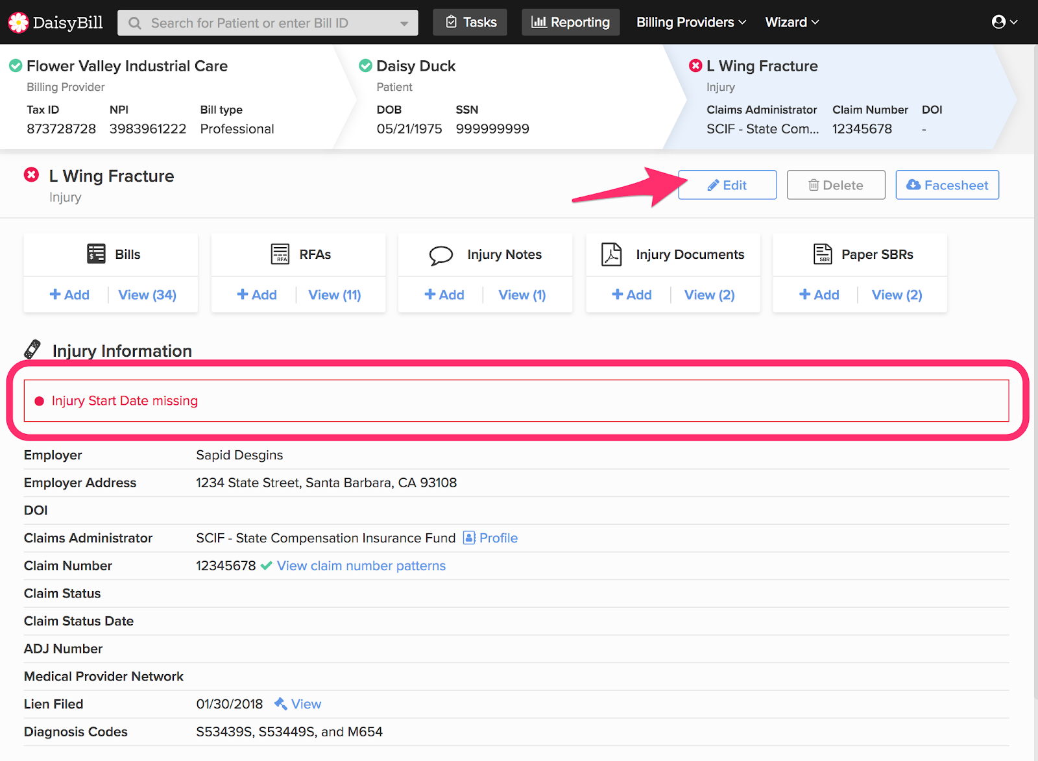
Task: Click the DaisyBill flower logo
Action: click(x=18, y=23)
